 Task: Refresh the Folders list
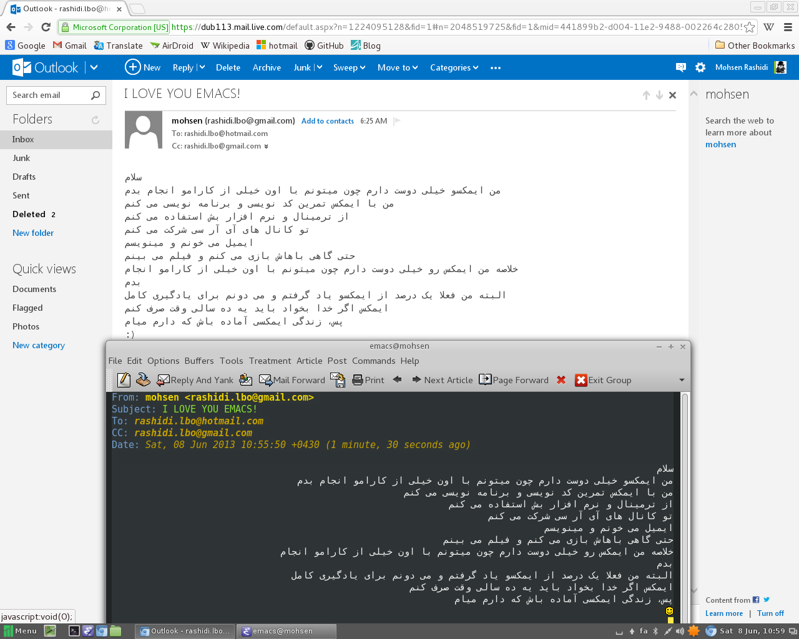click(96, 120)
